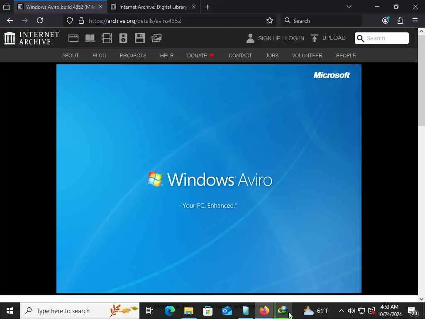Open Microsoft Edge from taskbar

(170, 311)
